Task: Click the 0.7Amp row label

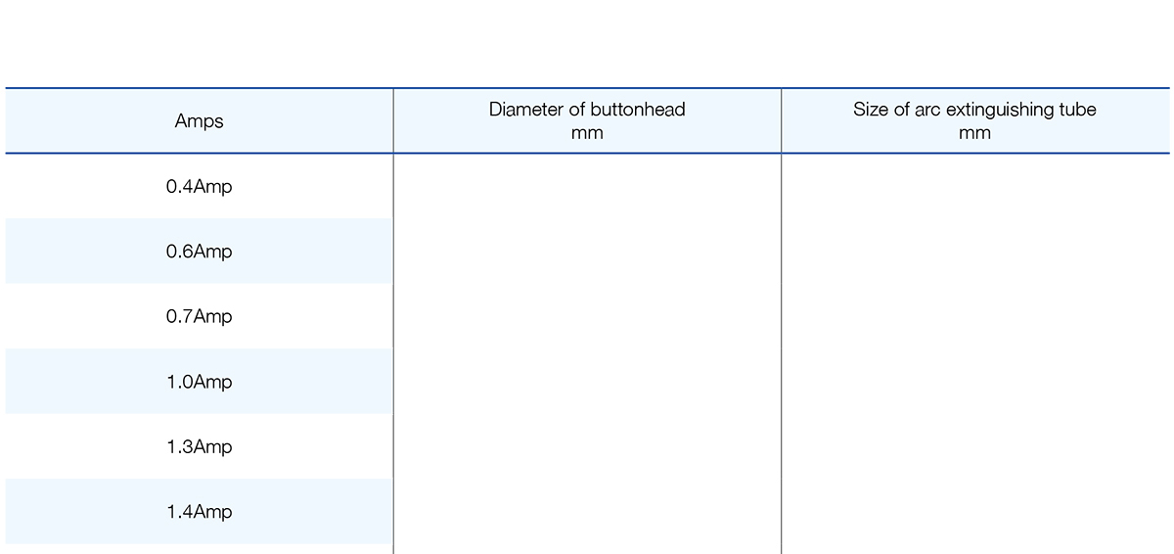Action: tap(199, 316)
